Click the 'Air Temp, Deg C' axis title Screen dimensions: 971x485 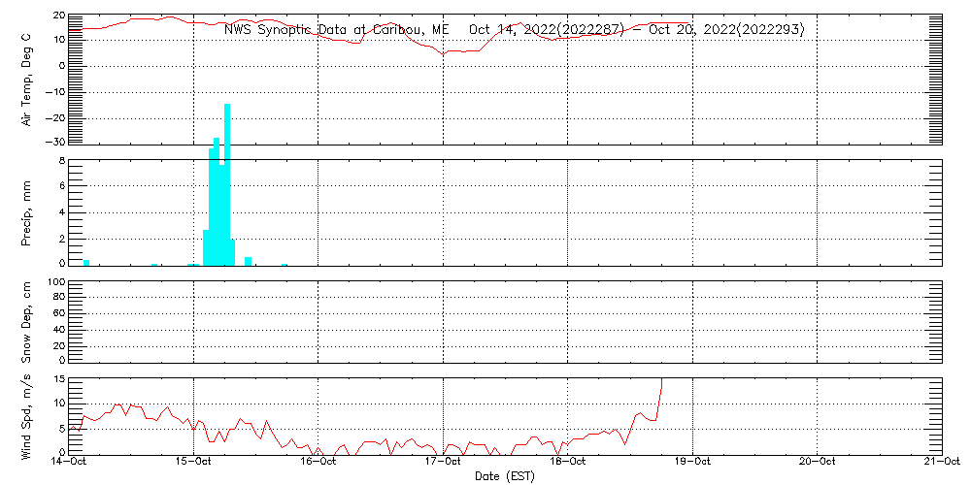pos(26,78)
